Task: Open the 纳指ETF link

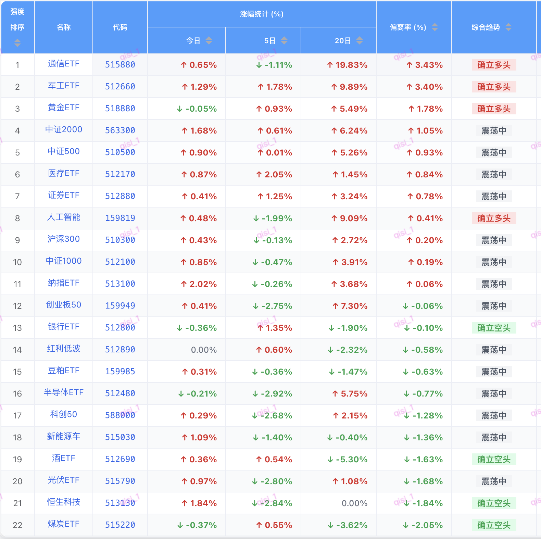Action: point(64,283)
